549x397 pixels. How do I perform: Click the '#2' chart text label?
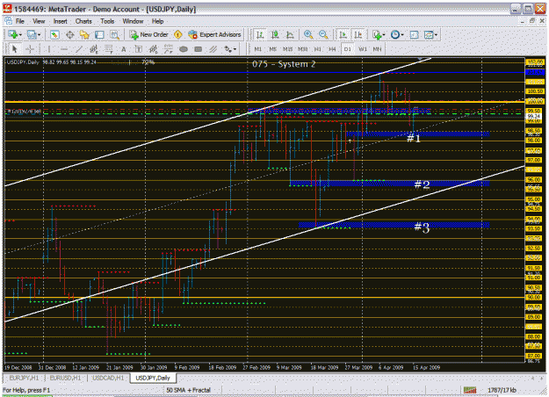(x=422, y=184)
